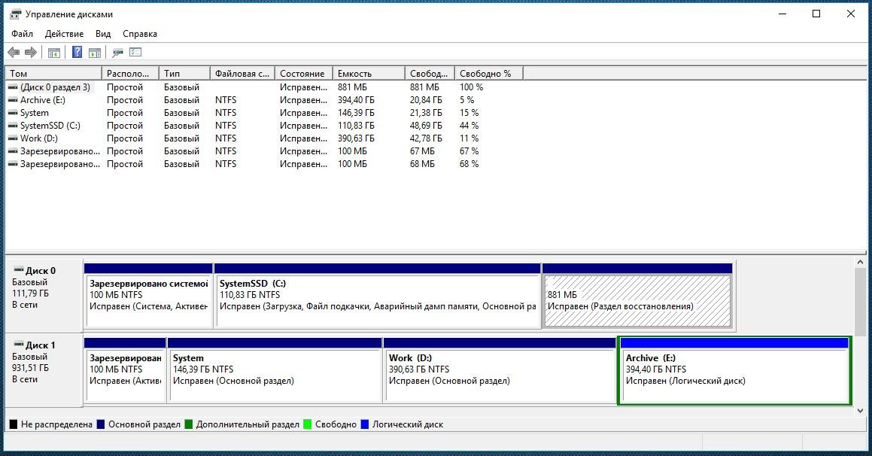This screenshot has height=456, width=872.
Task: Open the Файл menu
Action: pyautogui.click(x=22, y=34)
